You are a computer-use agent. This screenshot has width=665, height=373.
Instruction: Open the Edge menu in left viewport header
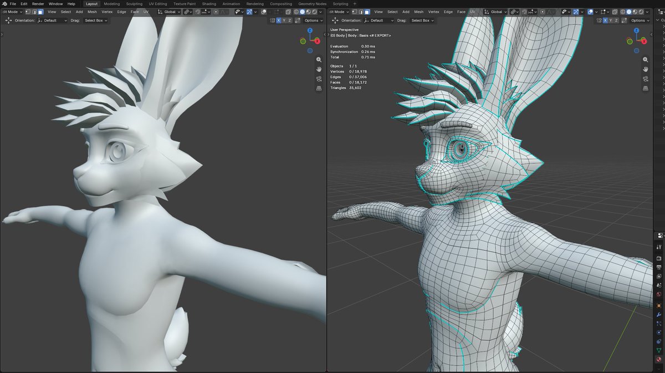click(x=121, y=12)
